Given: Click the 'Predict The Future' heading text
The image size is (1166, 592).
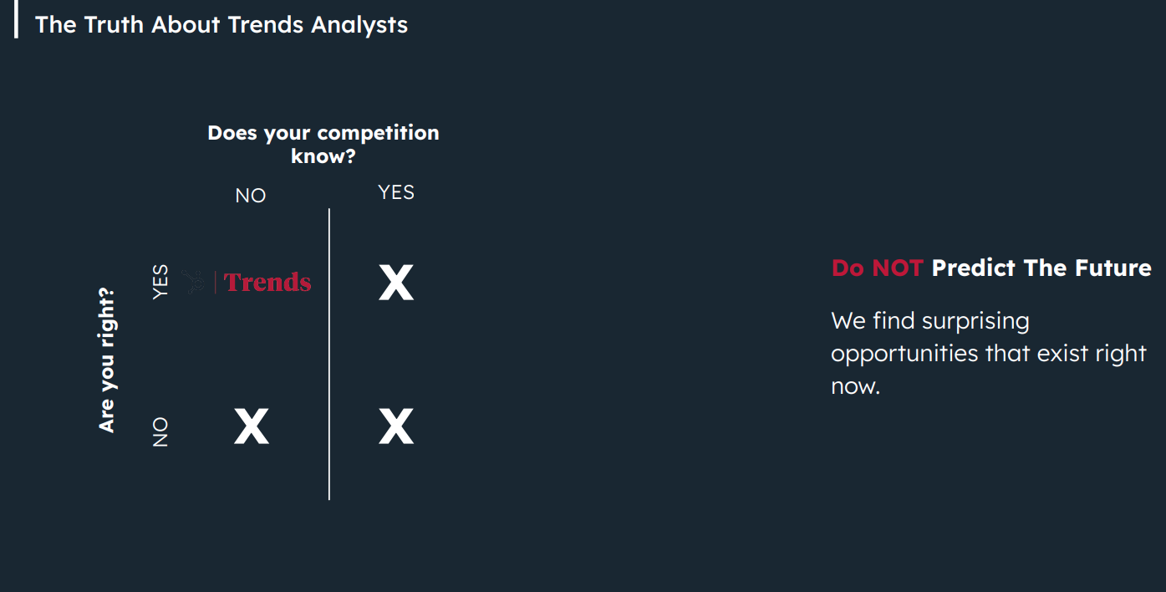Looking at the screenshot, I should point(1041,268).
